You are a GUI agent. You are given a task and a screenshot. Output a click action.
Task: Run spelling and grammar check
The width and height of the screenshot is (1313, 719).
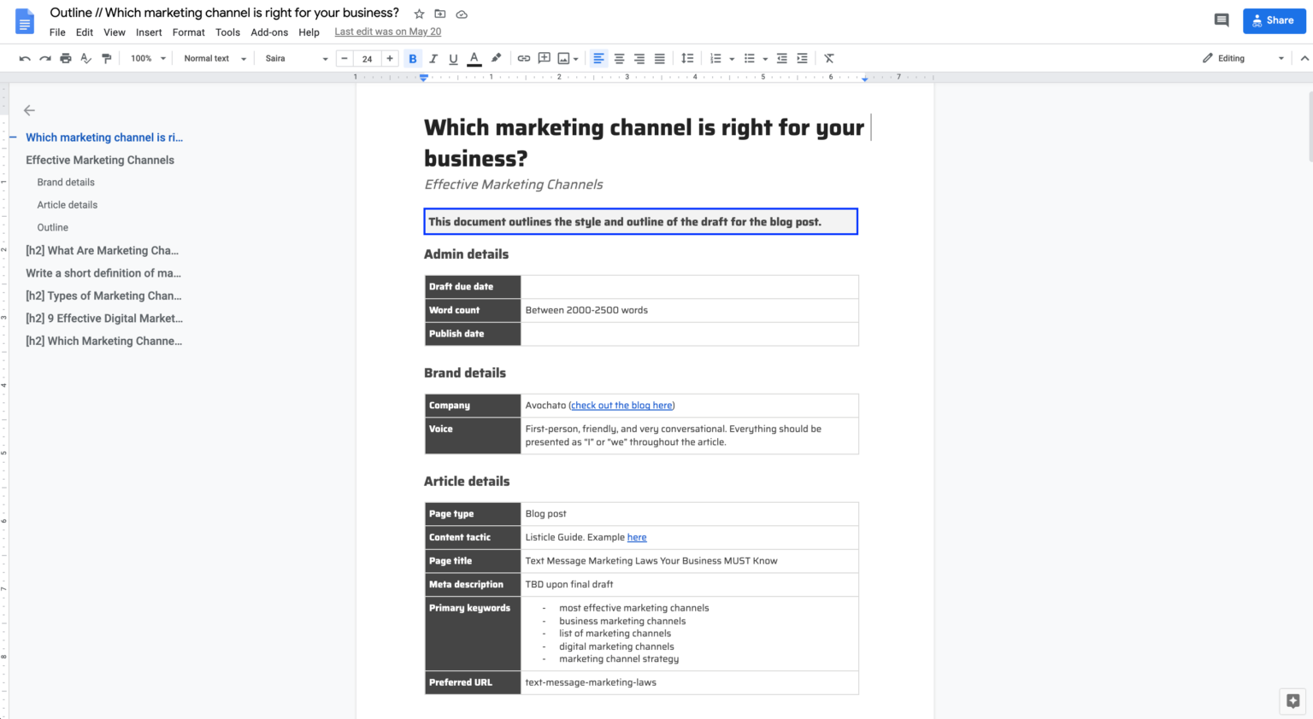[85, 58]
